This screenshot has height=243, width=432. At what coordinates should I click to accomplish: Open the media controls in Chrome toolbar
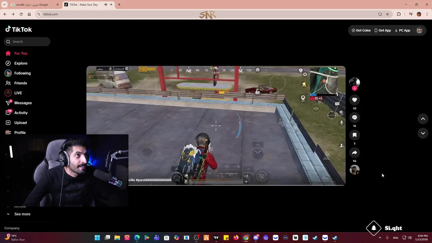tap(411, 14)
